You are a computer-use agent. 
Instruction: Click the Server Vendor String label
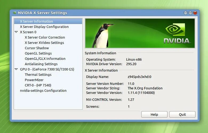[x=103, y=88]
